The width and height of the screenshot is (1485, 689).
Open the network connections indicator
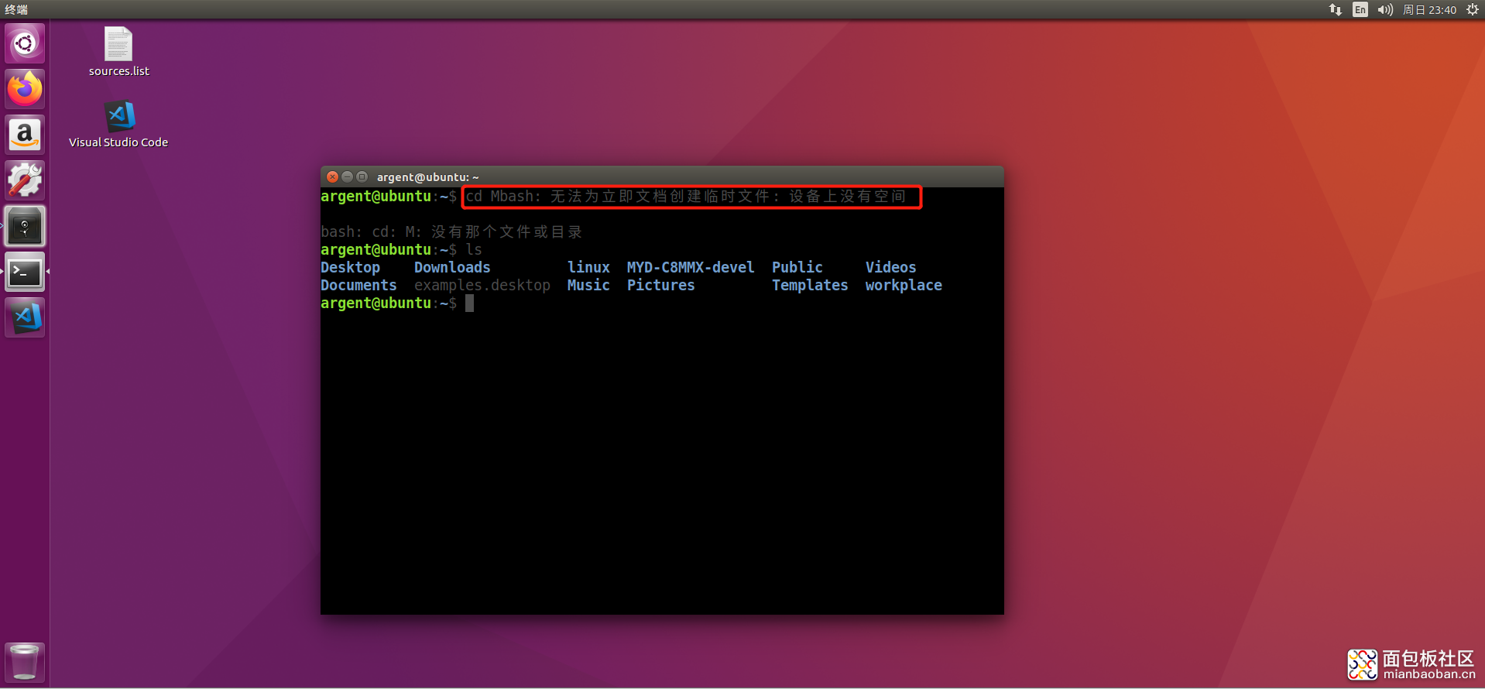tap(1336, 9)
